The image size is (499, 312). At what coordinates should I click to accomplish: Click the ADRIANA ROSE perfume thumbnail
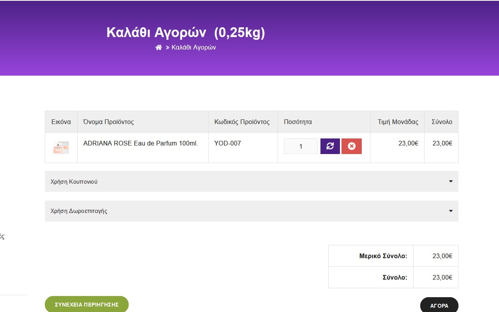click(x=61, y=147)
